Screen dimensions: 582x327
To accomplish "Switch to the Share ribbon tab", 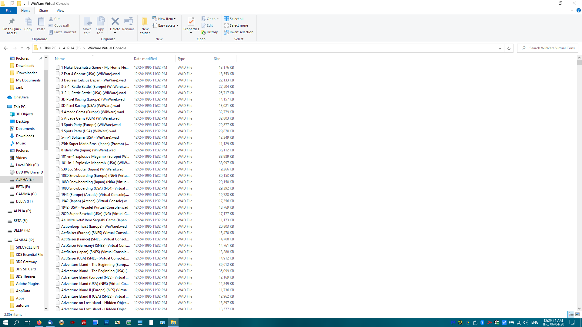I will click(x=43, y=11).
